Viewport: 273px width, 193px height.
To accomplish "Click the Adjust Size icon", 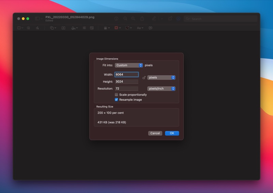I will pos(92,28).
